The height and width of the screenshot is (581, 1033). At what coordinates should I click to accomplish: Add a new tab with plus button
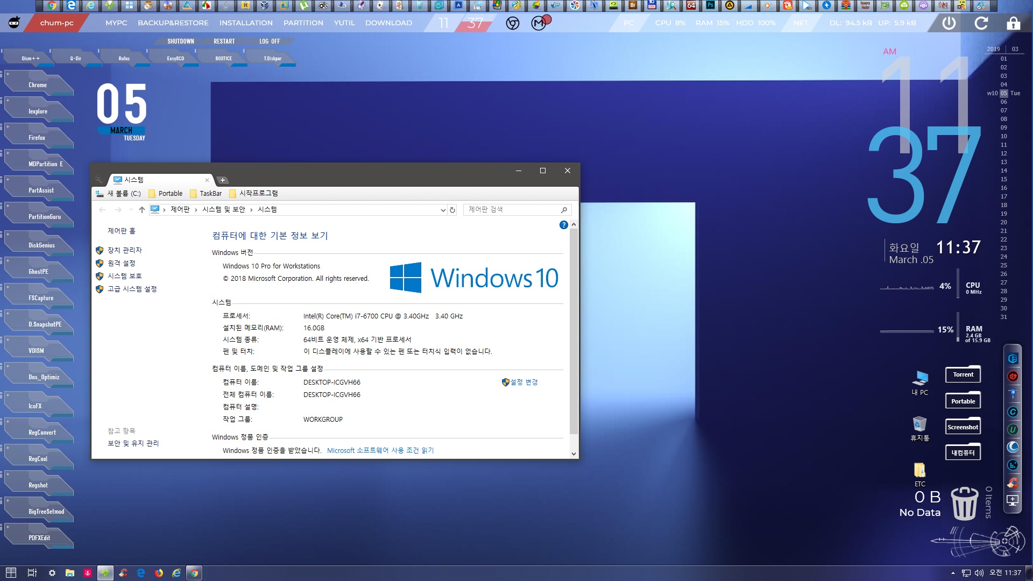[223, 180]
